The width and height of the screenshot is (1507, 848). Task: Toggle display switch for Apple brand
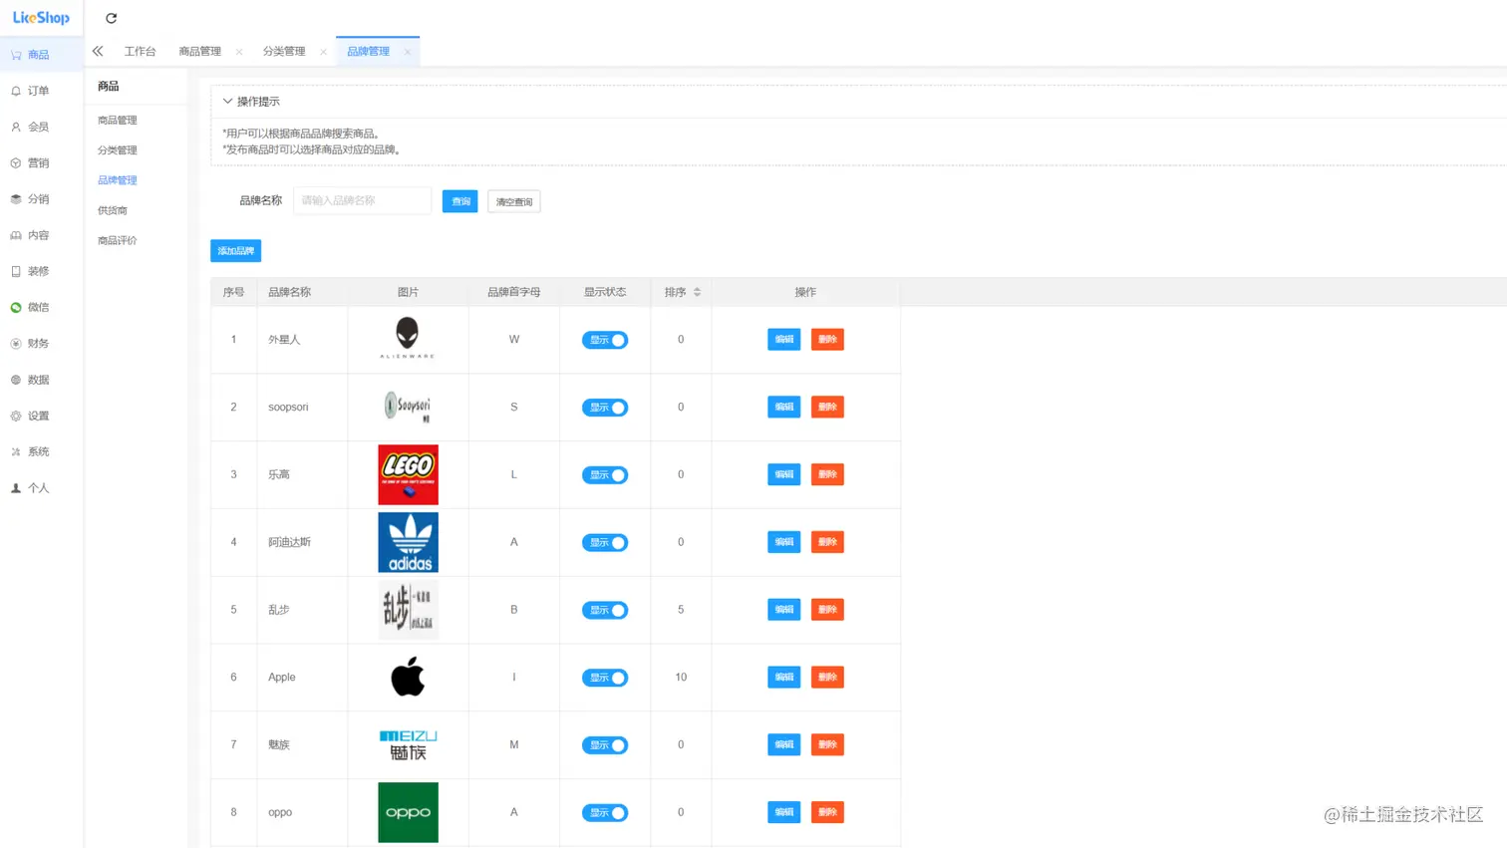(605, 678)
